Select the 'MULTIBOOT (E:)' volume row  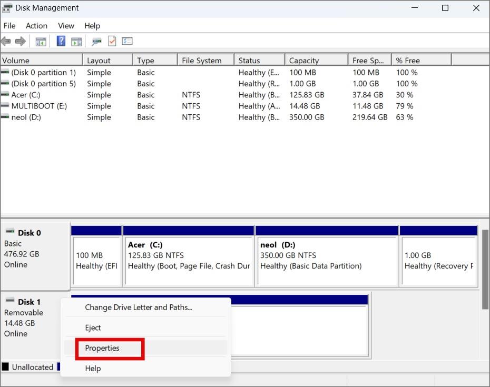point(226,106)
